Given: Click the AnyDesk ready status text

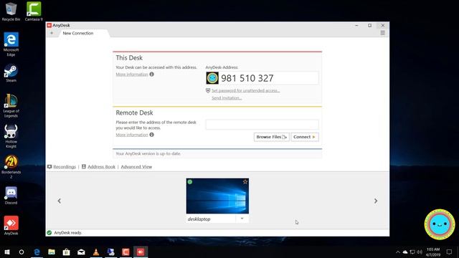Looking at the screenshot, I should coord(68,233).
